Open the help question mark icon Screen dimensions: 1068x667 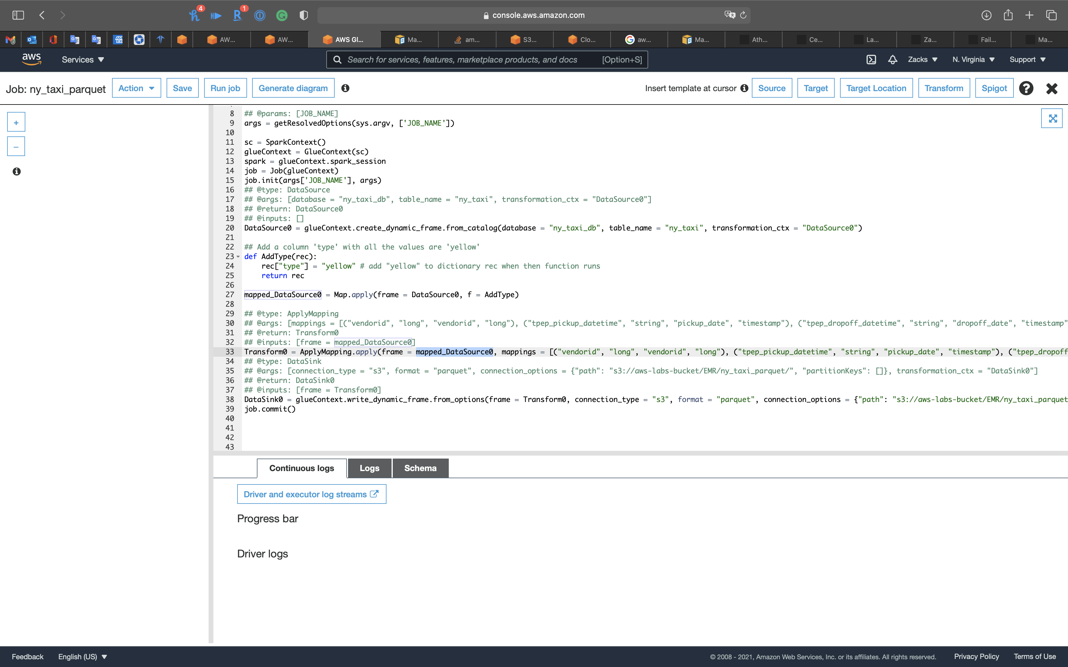pos(1026,88)
